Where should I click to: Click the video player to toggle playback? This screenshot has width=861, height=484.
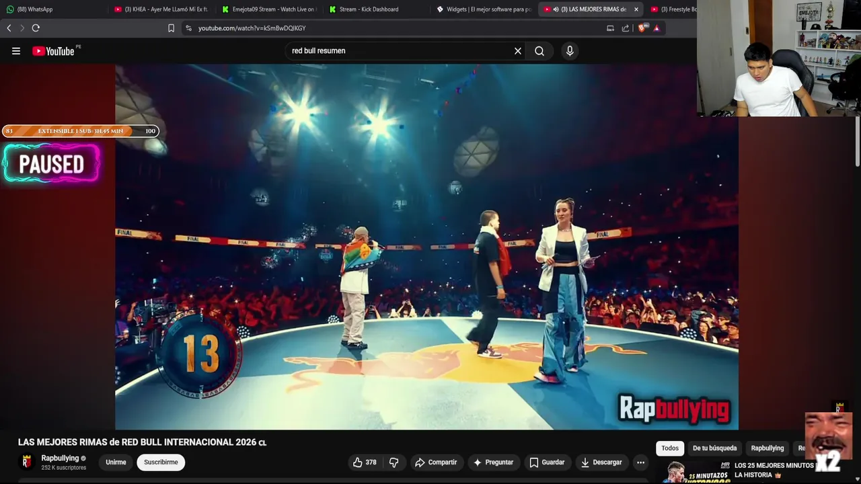426,247
